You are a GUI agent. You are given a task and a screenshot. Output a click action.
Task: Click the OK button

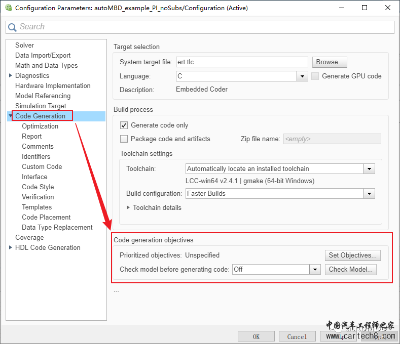point(256,336)
